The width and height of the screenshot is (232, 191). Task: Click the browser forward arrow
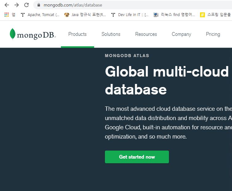[17, 5]
